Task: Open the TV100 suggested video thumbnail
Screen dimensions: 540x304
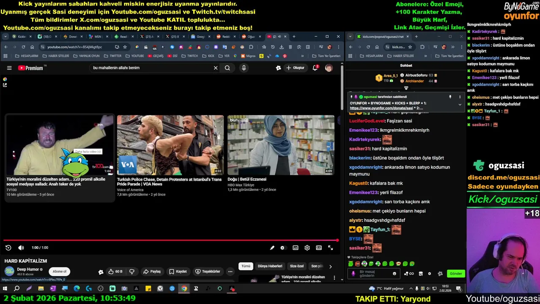Action: tap(60, 145)
